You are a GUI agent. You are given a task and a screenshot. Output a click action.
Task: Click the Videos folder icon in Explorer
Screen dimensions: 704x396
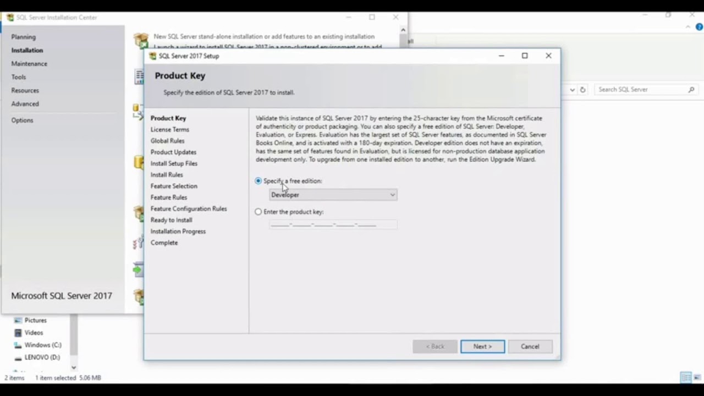18,333
